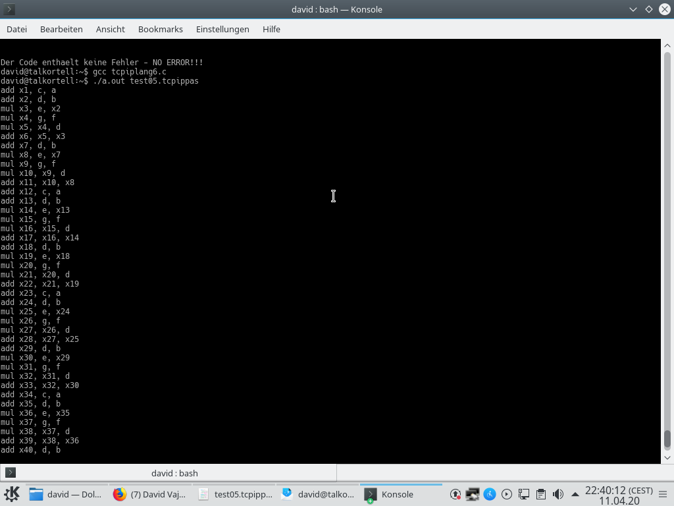Click the volume speaker tray icon
This screenshot has width=674, height=506.
click(558, 494)
